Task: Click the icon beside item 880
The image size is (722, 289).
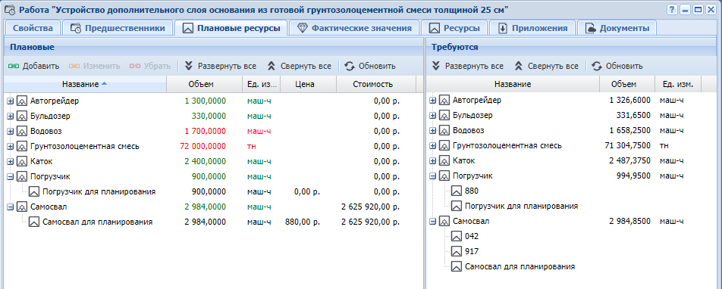Action: click(x=457, y=191)
